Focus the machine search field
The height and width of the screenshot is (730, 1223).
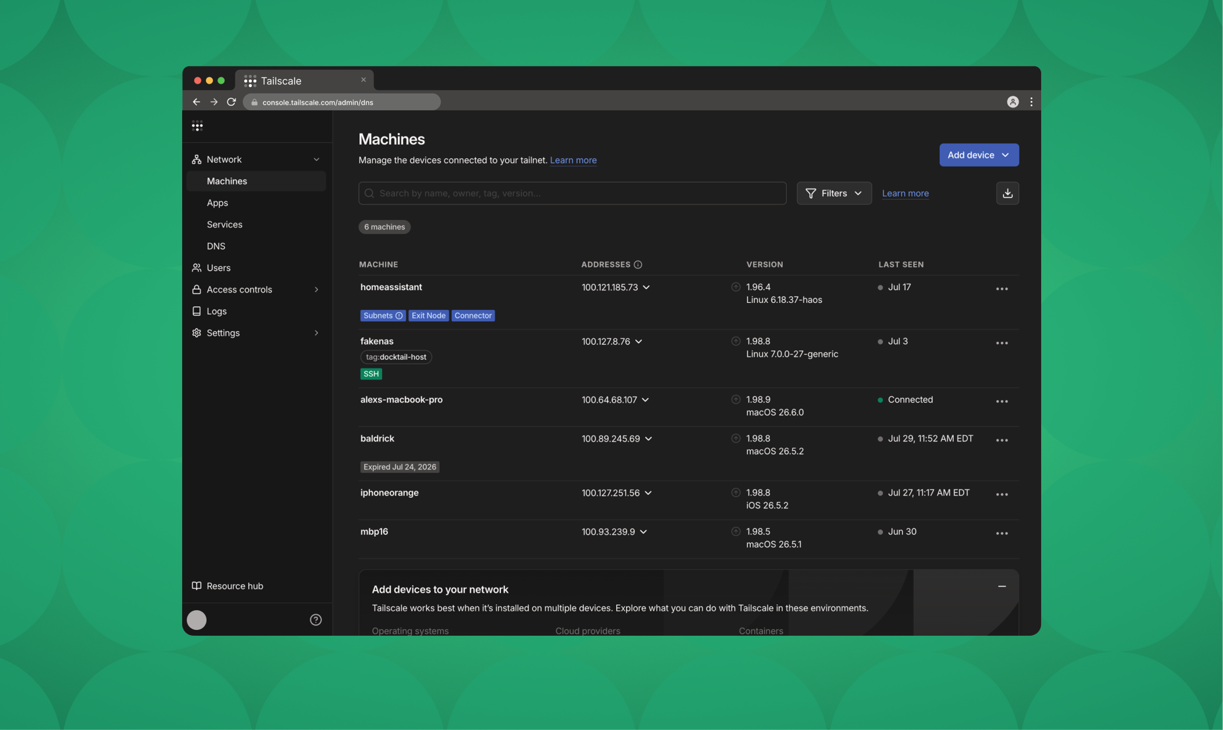(x=572, y=193)
